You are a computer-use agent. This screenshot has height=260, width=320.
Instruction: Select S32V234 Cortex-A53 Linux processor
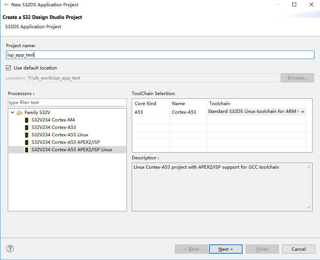click(60, 135)
